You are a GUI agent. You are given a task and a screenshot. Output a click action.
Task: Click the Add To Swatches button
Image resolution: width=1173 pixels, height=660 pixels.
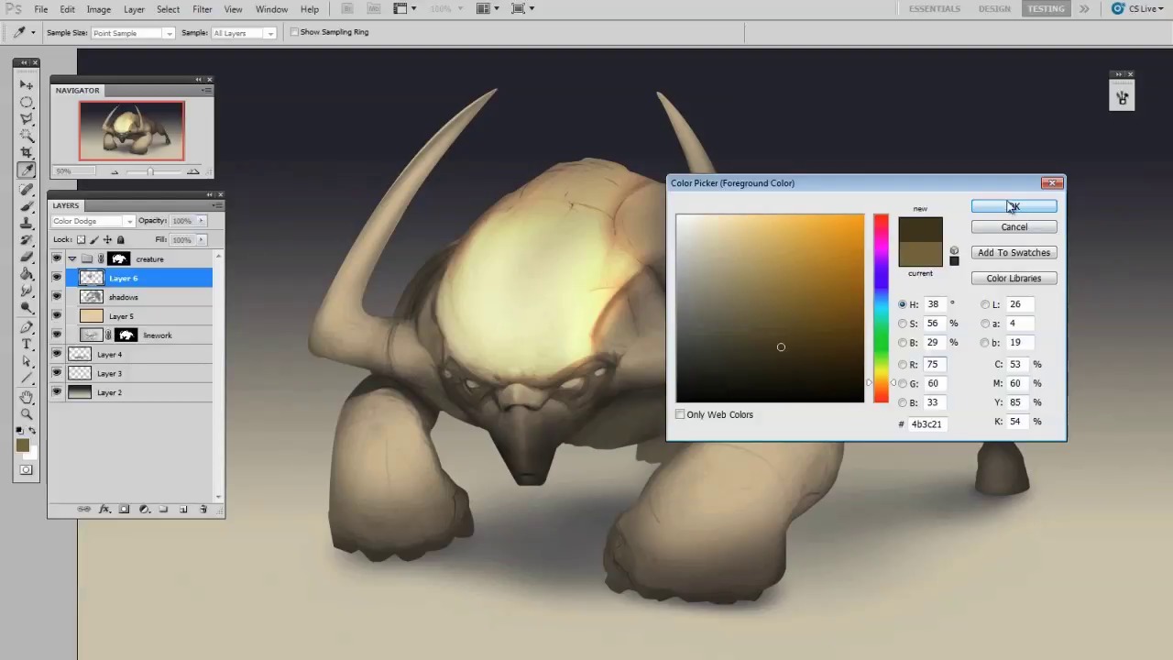tap(1014, 253)
